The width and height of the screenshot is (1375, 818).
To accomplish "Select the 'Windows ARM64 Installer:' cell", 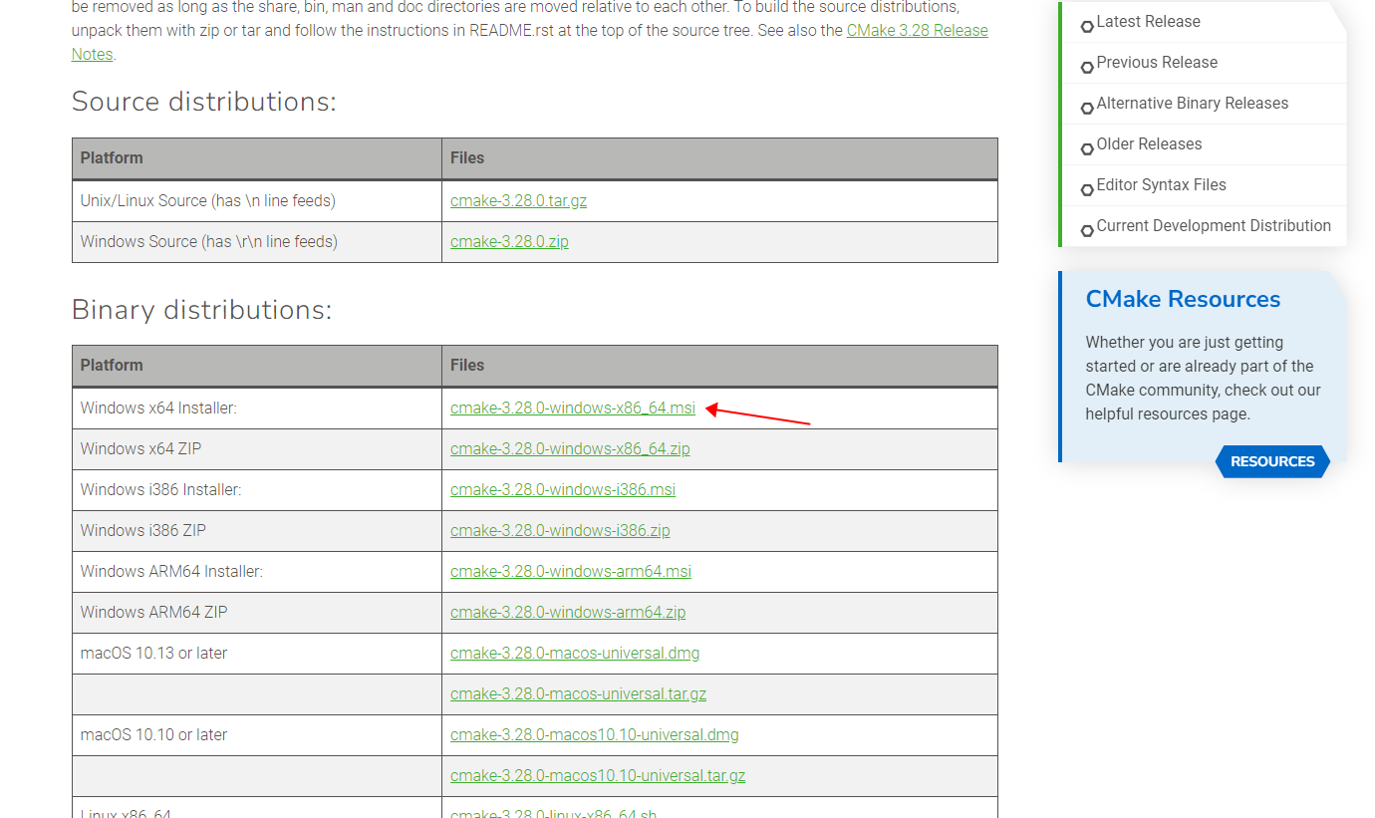I will [x=257, y=571].
